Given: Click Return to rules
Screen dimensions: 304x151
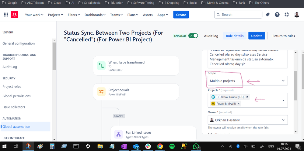Looking at the screenshot, I should click(x=283, y=36).
